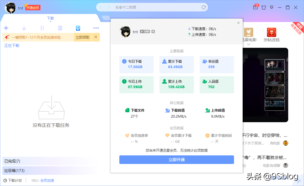Click the 会员加速率 rocket icon
This screenshot has width=304, height=186.
tap(127, 136)
